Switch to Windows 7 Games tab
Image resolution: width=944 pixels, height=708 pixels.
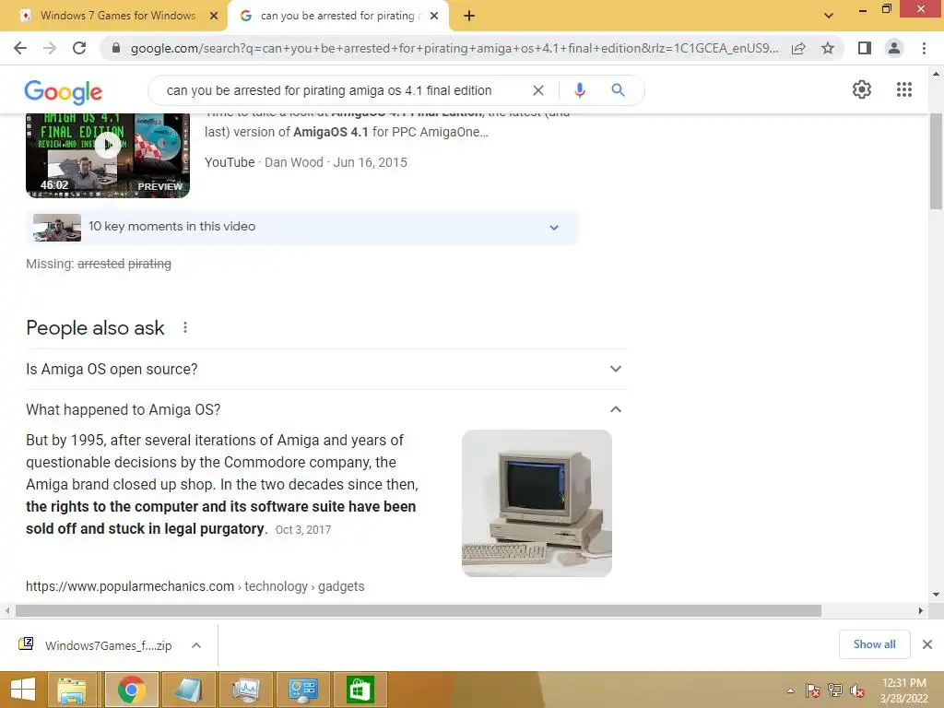(117, 16)
